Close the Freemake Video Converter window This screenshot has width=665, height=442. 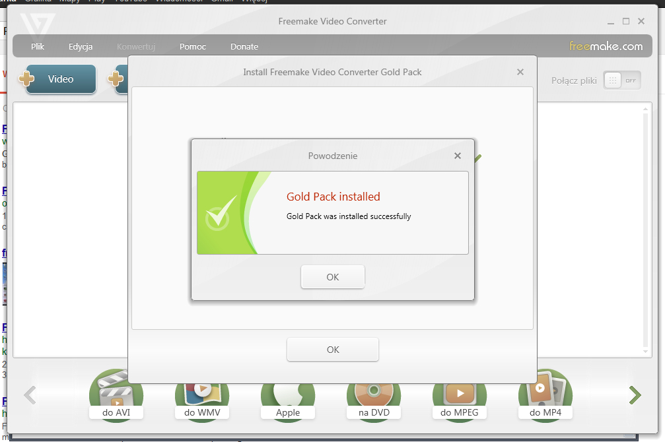641,21
